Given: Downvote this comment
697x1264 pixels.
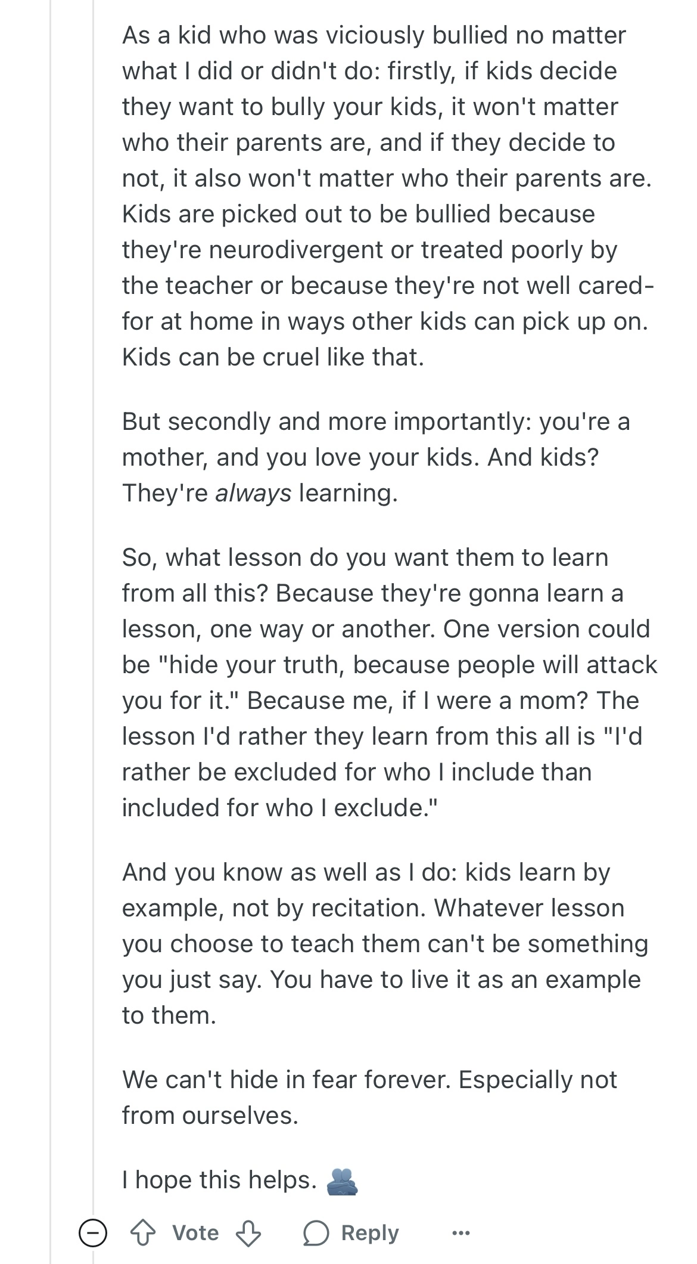Looking at the screenshot, I should (x=248, y=1233).
